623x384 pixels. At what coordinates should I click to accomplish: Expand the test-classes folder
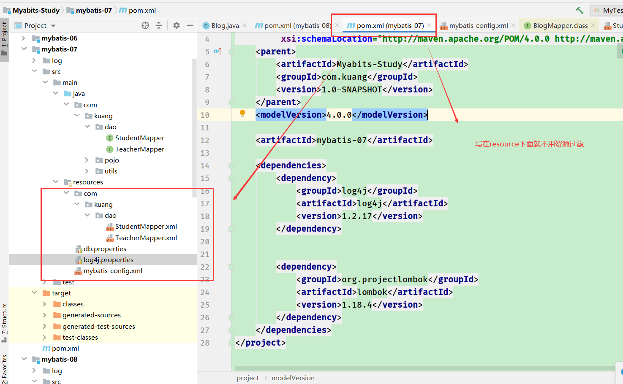point(45,337)
